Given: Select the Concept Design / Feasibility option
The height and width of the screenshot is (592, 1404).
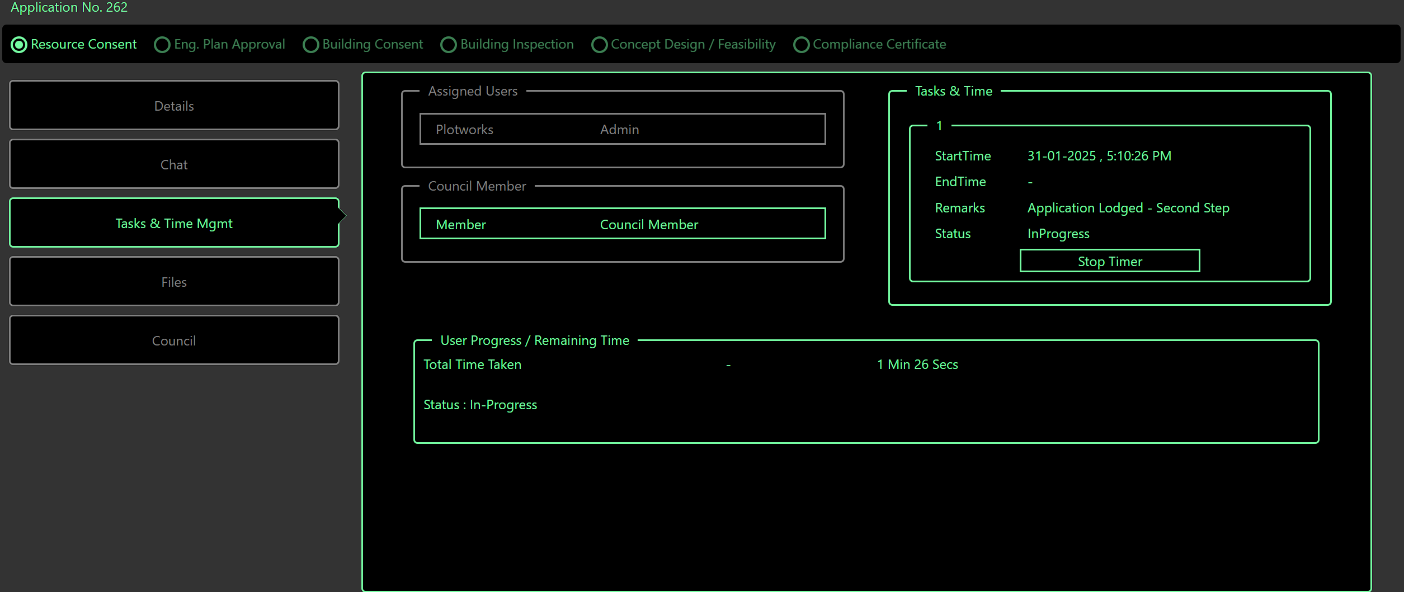Looking at the screenshot, I should tap(599, 44).
